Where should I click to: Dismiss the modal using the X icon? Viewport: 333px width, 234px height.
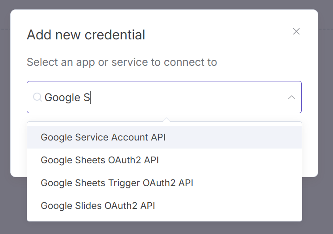pyautogui.click(x=296, y=31)
